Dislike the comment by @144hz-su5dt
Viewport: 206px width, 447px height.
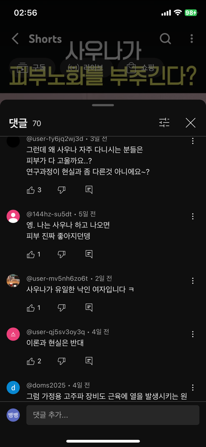click(61, 254)
